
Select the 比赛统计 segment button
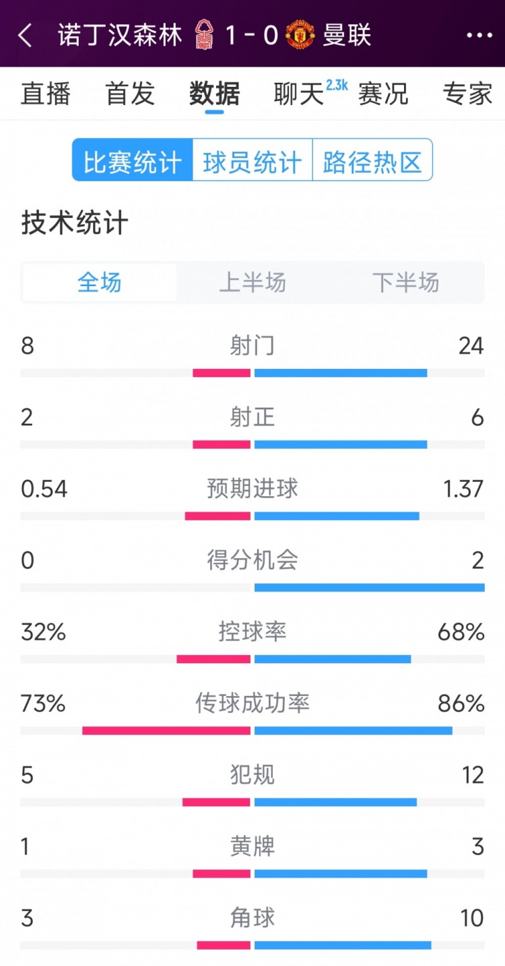(133, 162)
